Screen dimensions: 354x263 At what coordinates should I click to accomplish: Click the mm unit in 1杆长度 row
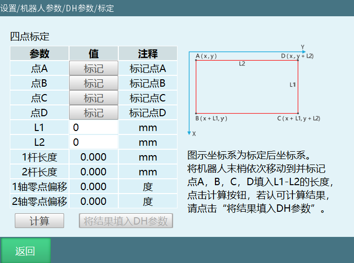tap(147, 157)
